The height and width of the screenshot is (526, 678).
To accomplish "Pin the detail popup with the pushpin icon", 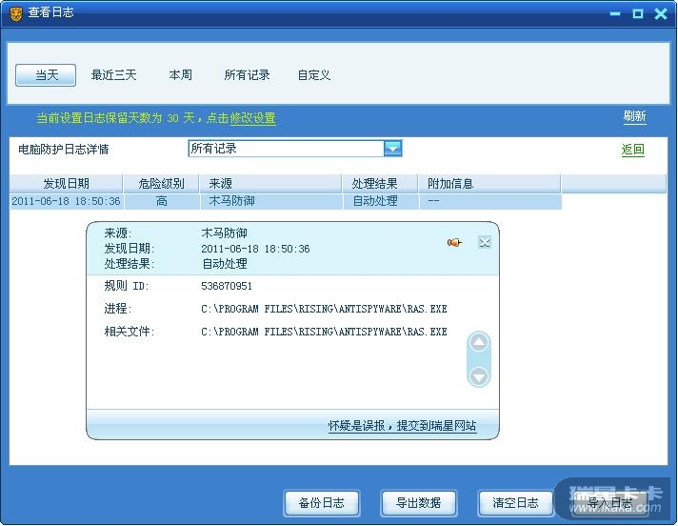I will click(454, 243).
